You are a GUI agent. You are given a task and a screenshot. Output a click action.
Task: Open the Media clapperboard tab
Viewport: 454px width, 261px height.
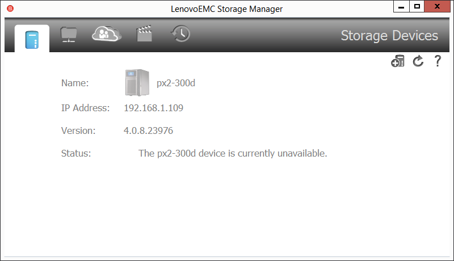pos(145,35)
